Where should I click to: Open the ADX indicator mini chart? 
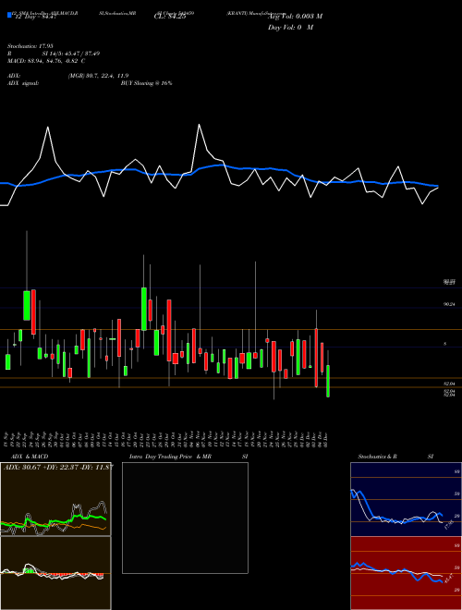tap(55, 499)
